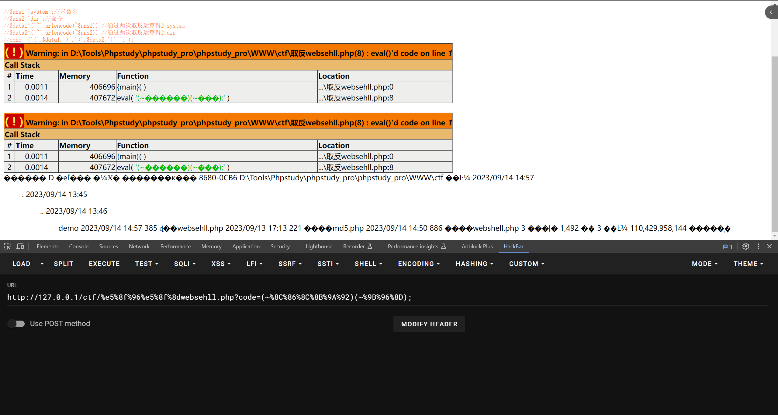Image resolution: width=778 pixels, height=415 pixels.
Task: Open the XSS dropdown menu
Action: pyautogui.click(x=221, y=264)
